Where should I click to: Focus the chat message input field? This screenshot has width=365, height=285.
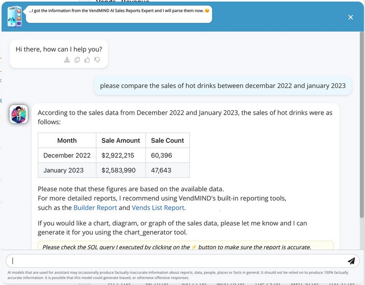tap(176, 261)
